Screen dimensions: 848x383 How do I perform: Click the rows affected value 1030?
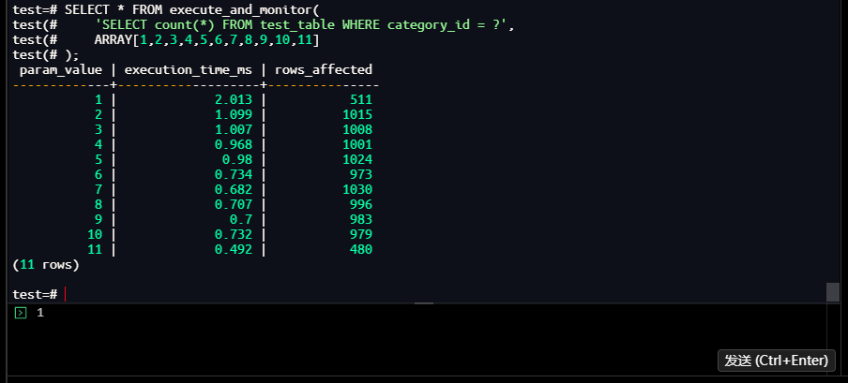[x=356, y=189]
